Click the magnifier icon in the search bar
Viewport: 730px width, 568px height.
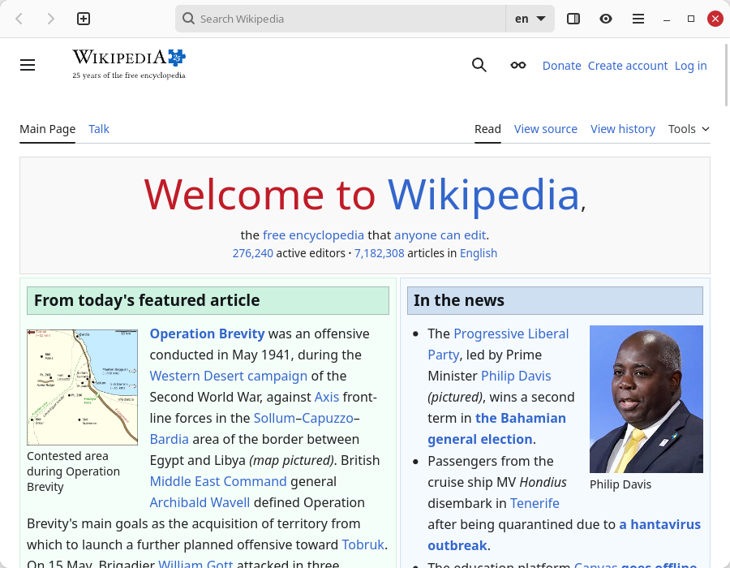[188, 19]
